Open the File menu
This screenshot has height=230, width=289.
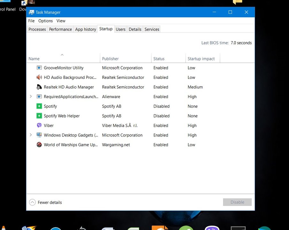point(31,21)
